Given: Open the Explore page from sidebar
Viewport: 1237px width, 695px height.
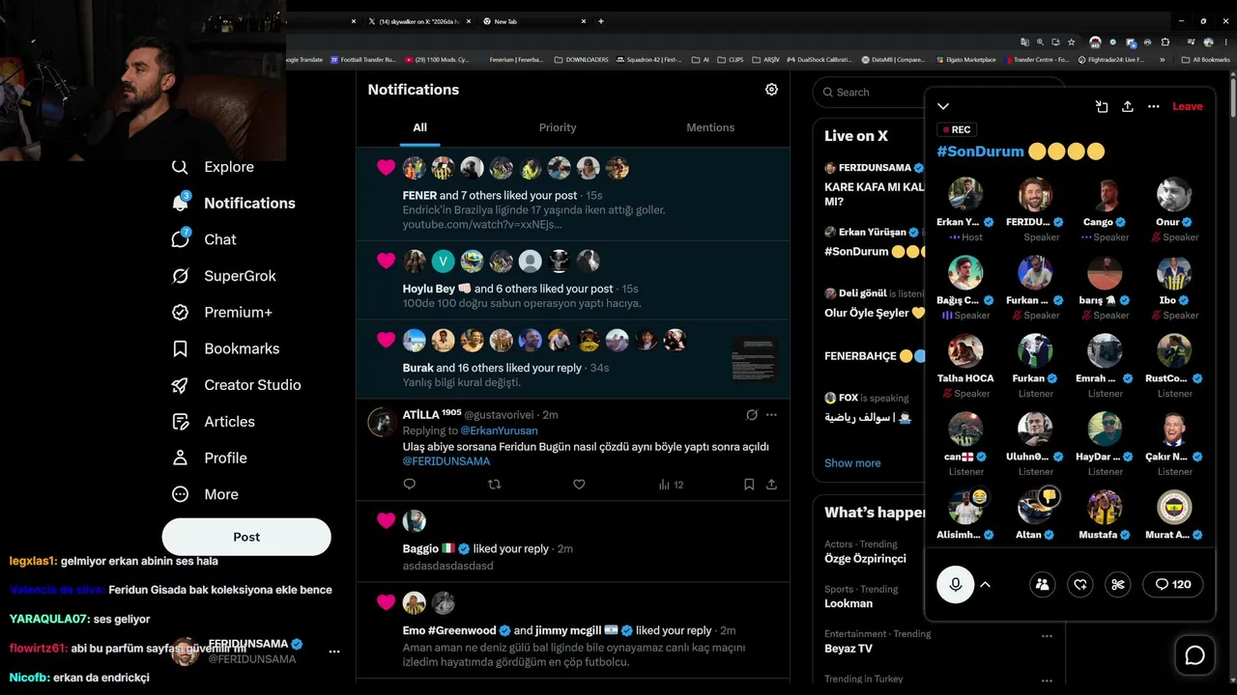Looking at the screenshot, I should 213,167.
